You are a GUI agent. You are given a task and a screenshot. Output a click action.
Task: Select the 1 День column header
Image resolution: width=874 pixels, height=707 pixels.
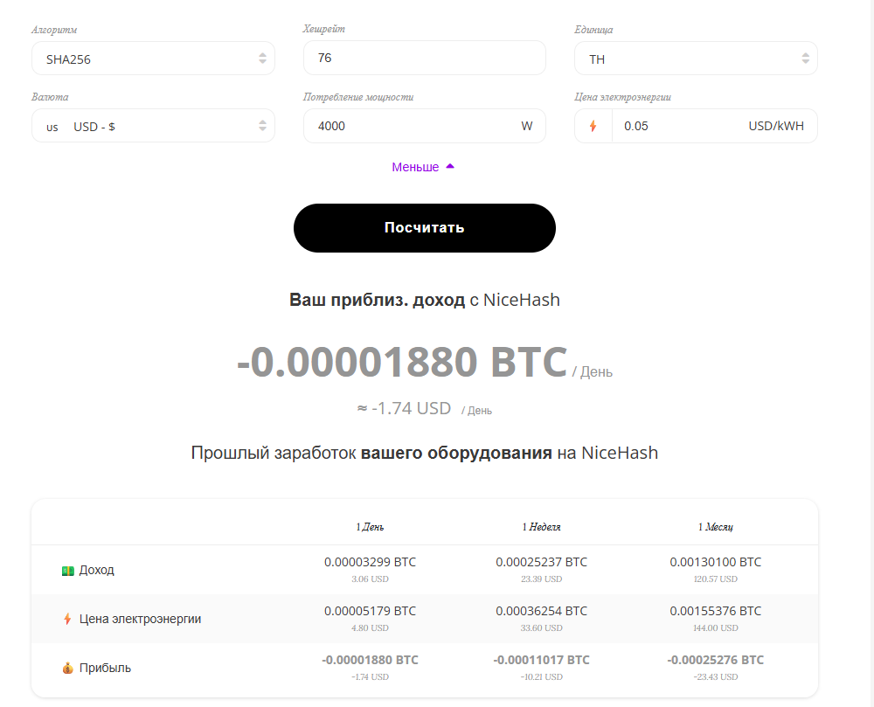click(x=370, y=527)
